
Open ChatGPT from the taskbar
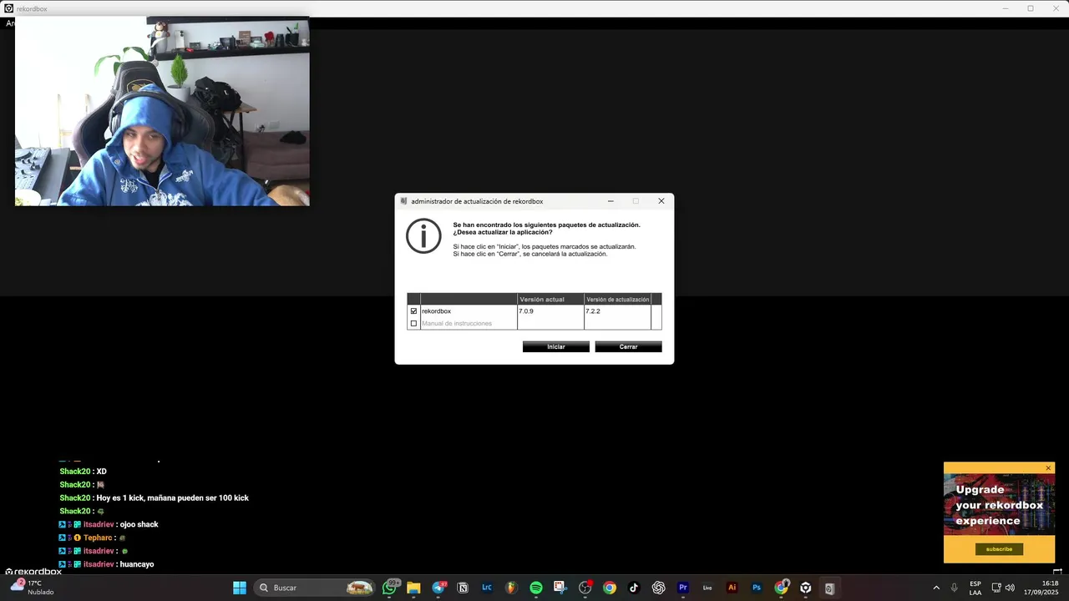[x=658, y=588]
